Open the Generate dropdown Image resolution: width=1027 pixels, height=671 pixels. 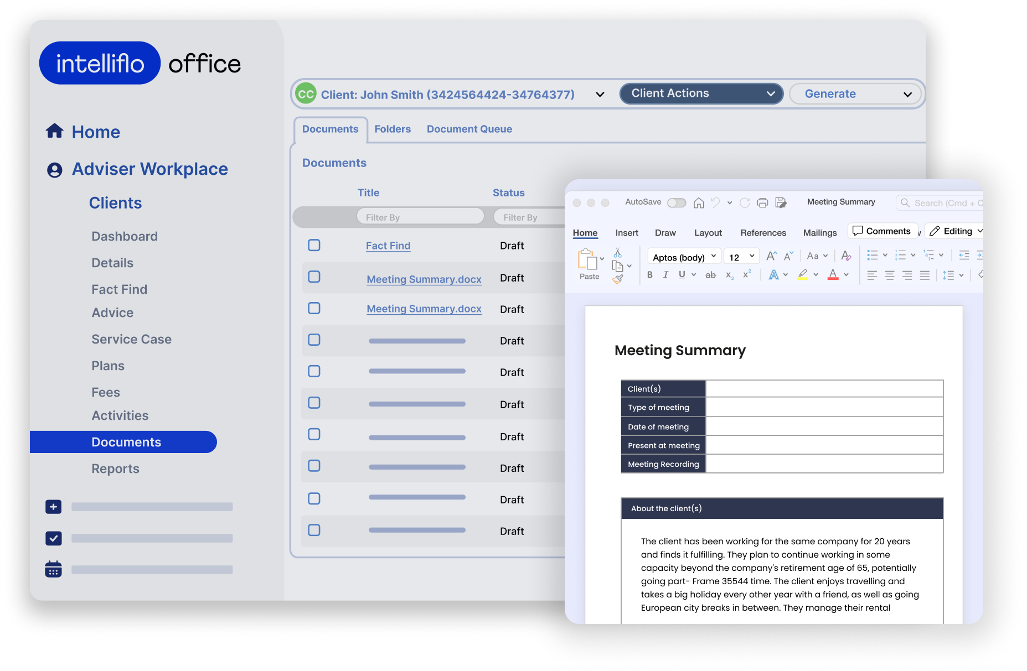point(855,94)
